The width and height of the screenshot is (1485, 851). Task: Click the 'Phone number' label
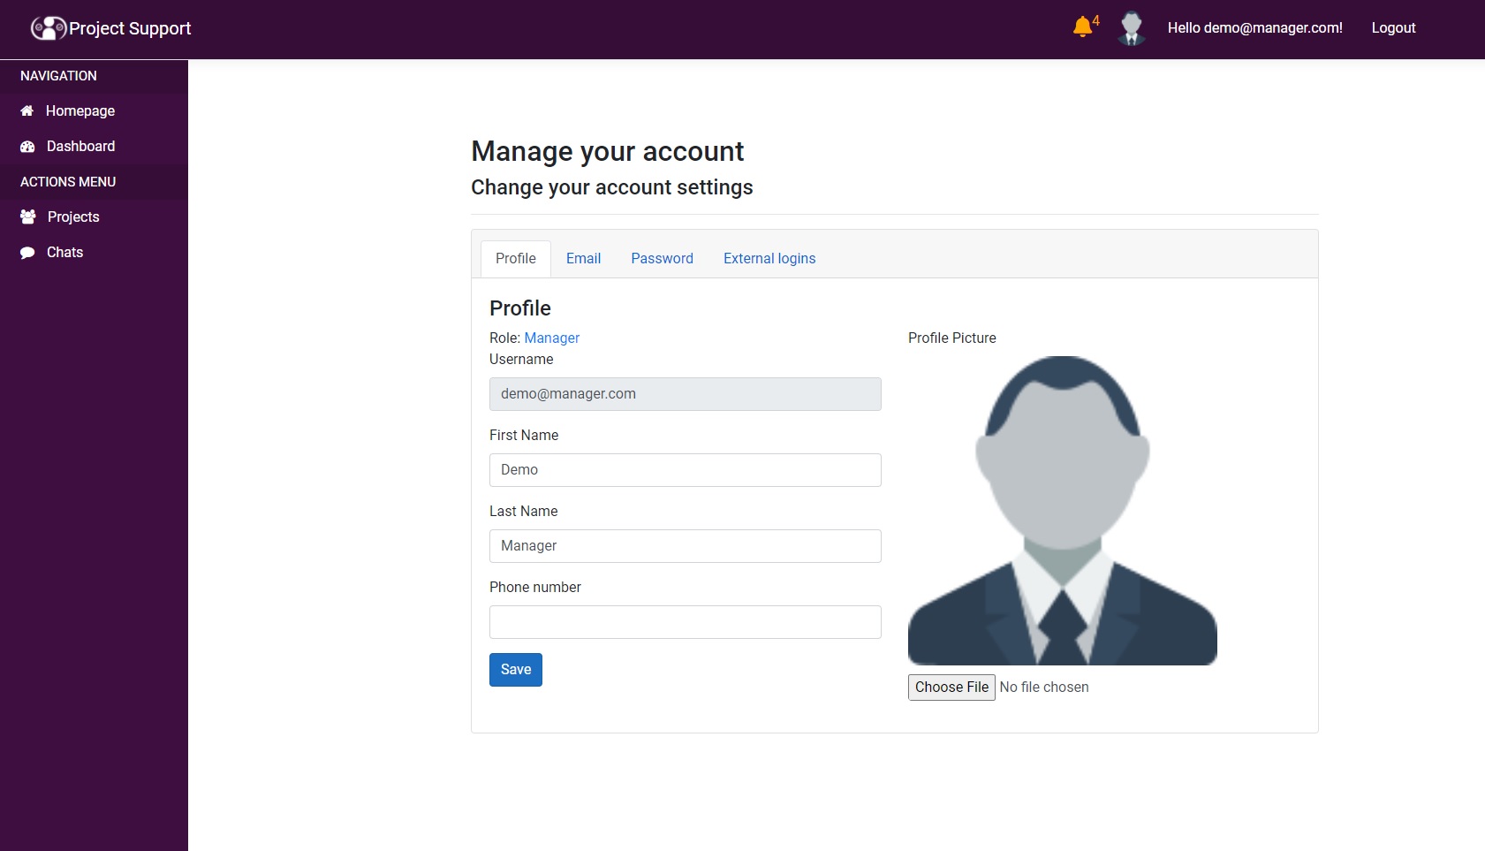coord(535,587)
